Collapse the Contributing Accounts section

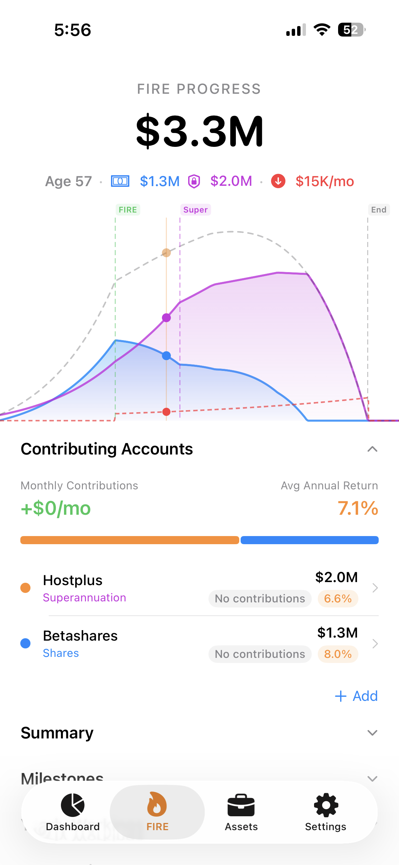click(372, 449)
